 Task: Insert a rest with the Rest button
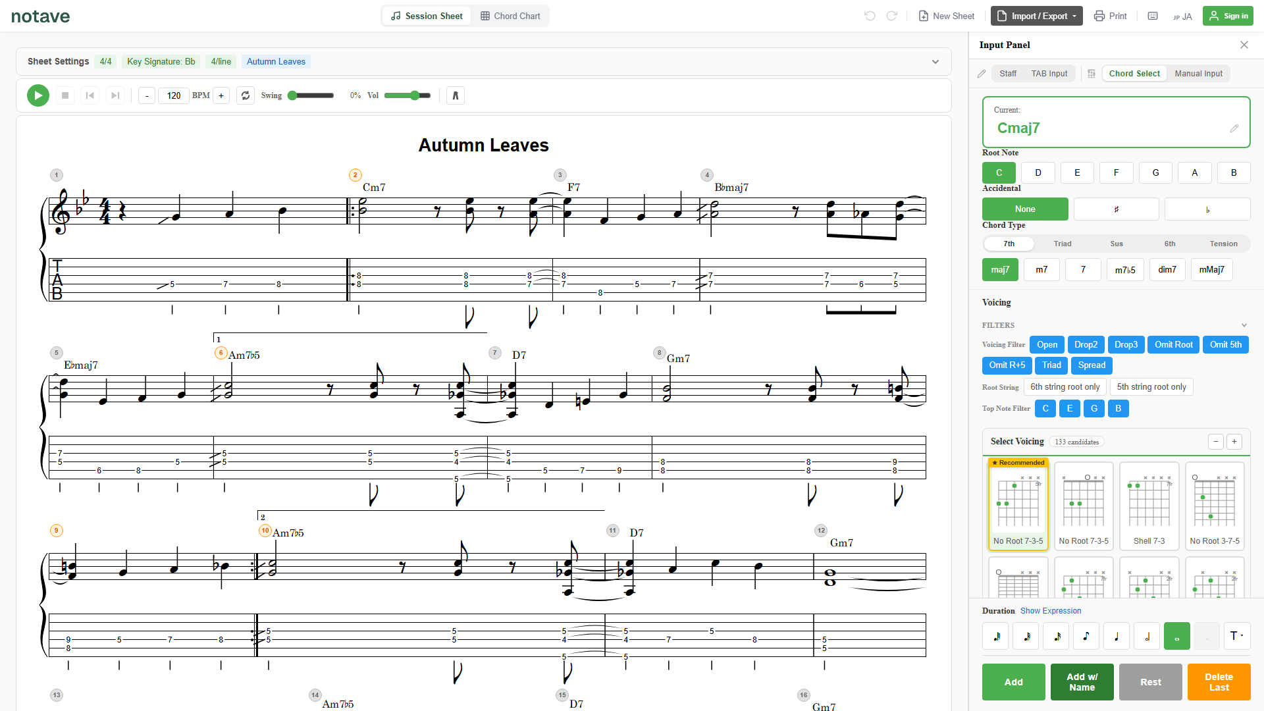tap(1151, 682)
